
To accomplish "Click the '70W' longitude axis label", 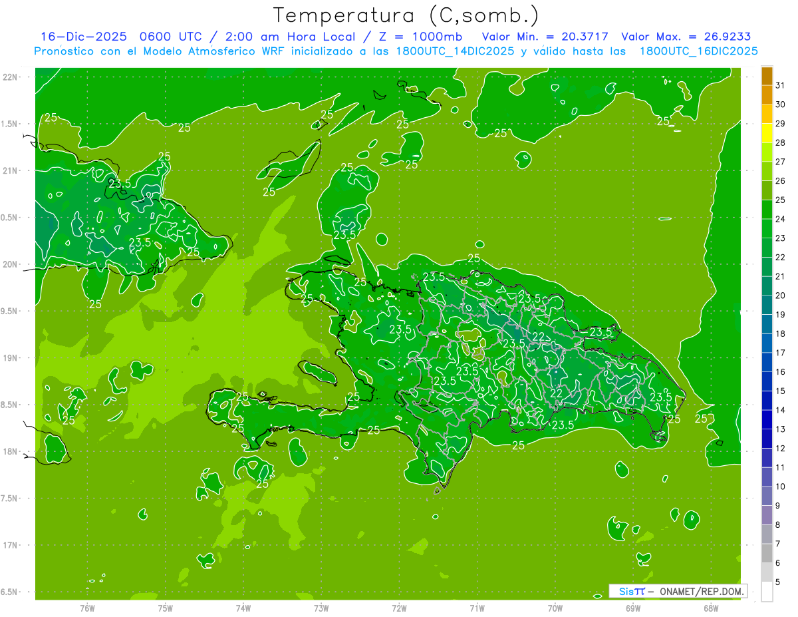I will click(555, 608).
